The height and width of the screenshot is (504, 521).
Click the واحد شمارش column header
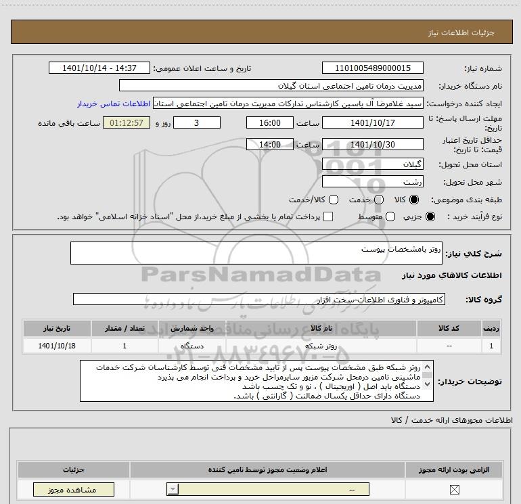(x=192, y=328)
